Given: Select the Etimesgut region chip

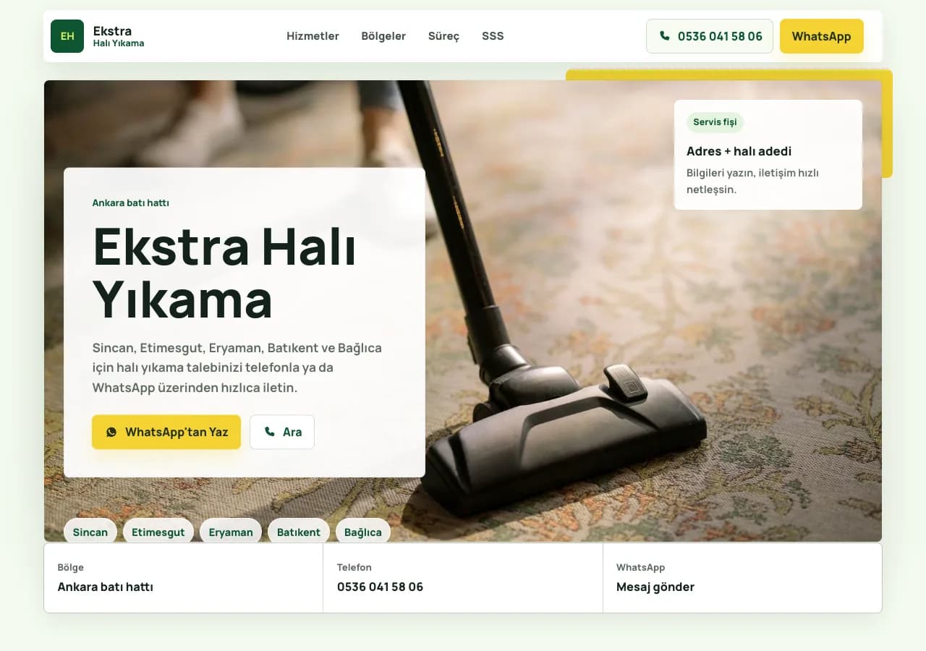Looking at the screenshot, I should pyautogui.click(x=158, y=532).
